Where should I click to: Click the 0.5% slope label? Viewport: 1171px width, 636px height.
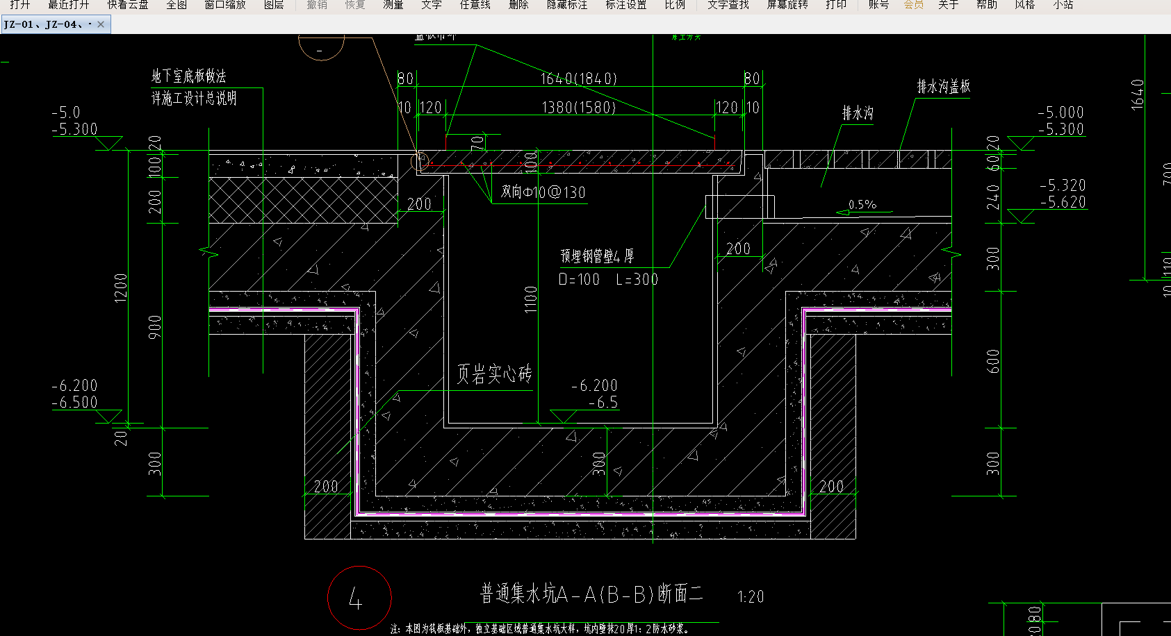(862, 205)
